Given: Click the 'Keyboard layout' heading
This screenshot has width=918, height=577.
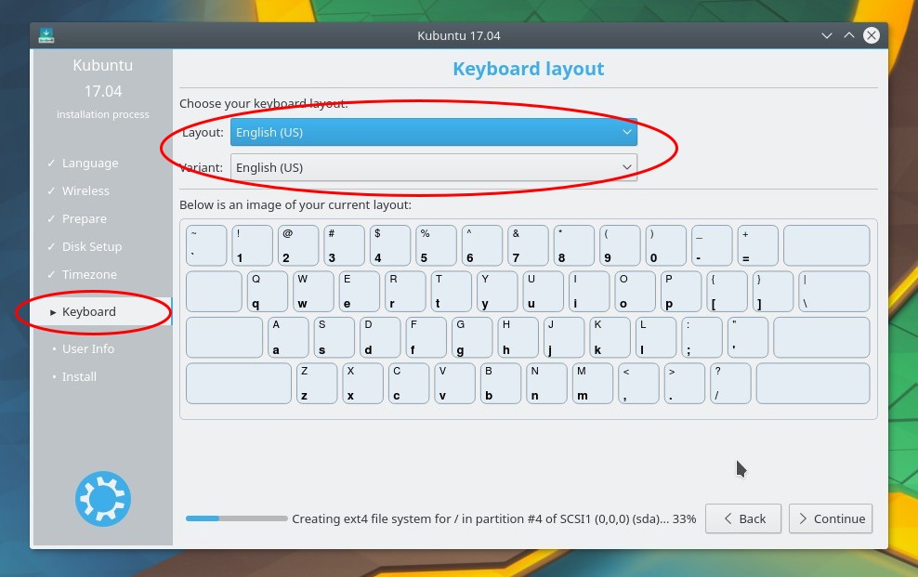Looking at the screenshot, I should 528,69.
